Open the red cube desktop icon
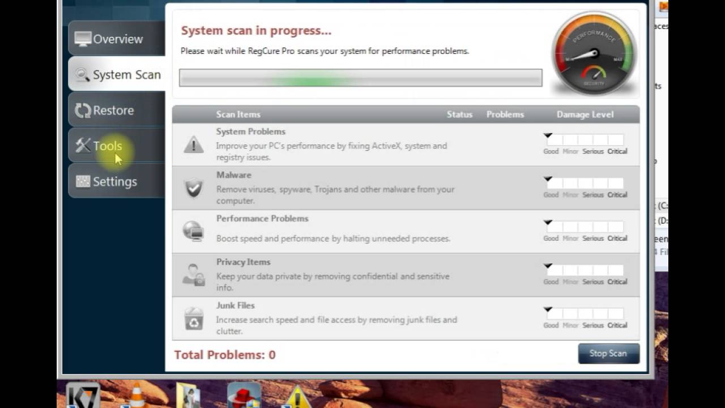This screenshot has height=408, width=725. tap(244, 396)
